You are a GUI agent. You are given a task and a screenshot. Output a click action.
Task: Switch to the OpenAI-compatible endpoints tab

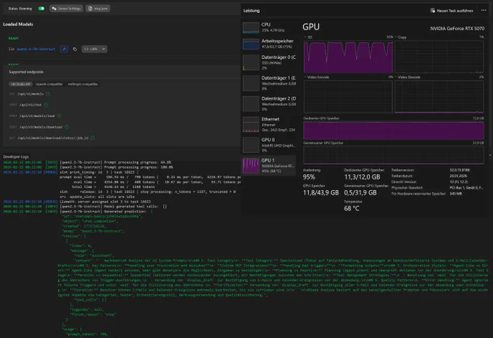click(49, 84)
